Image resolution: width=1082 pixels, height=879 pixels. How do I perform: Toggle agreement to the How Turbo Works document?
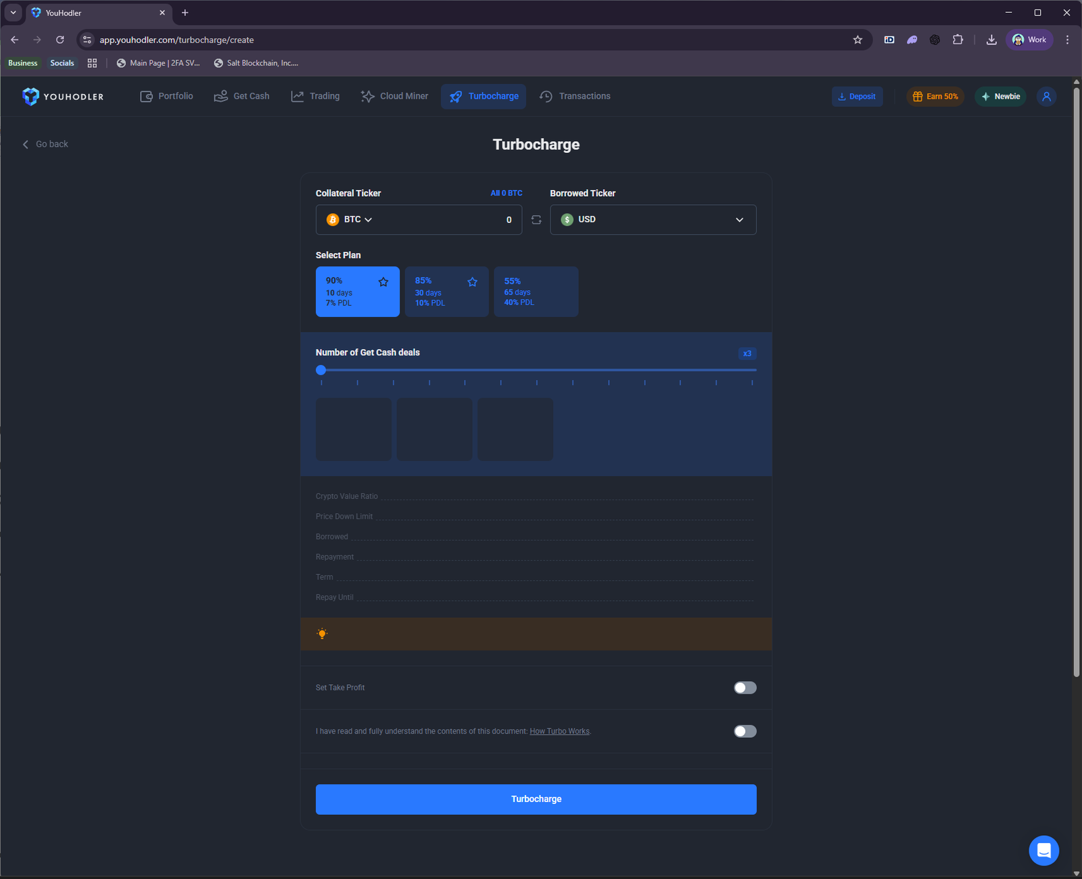pos(745,731)
